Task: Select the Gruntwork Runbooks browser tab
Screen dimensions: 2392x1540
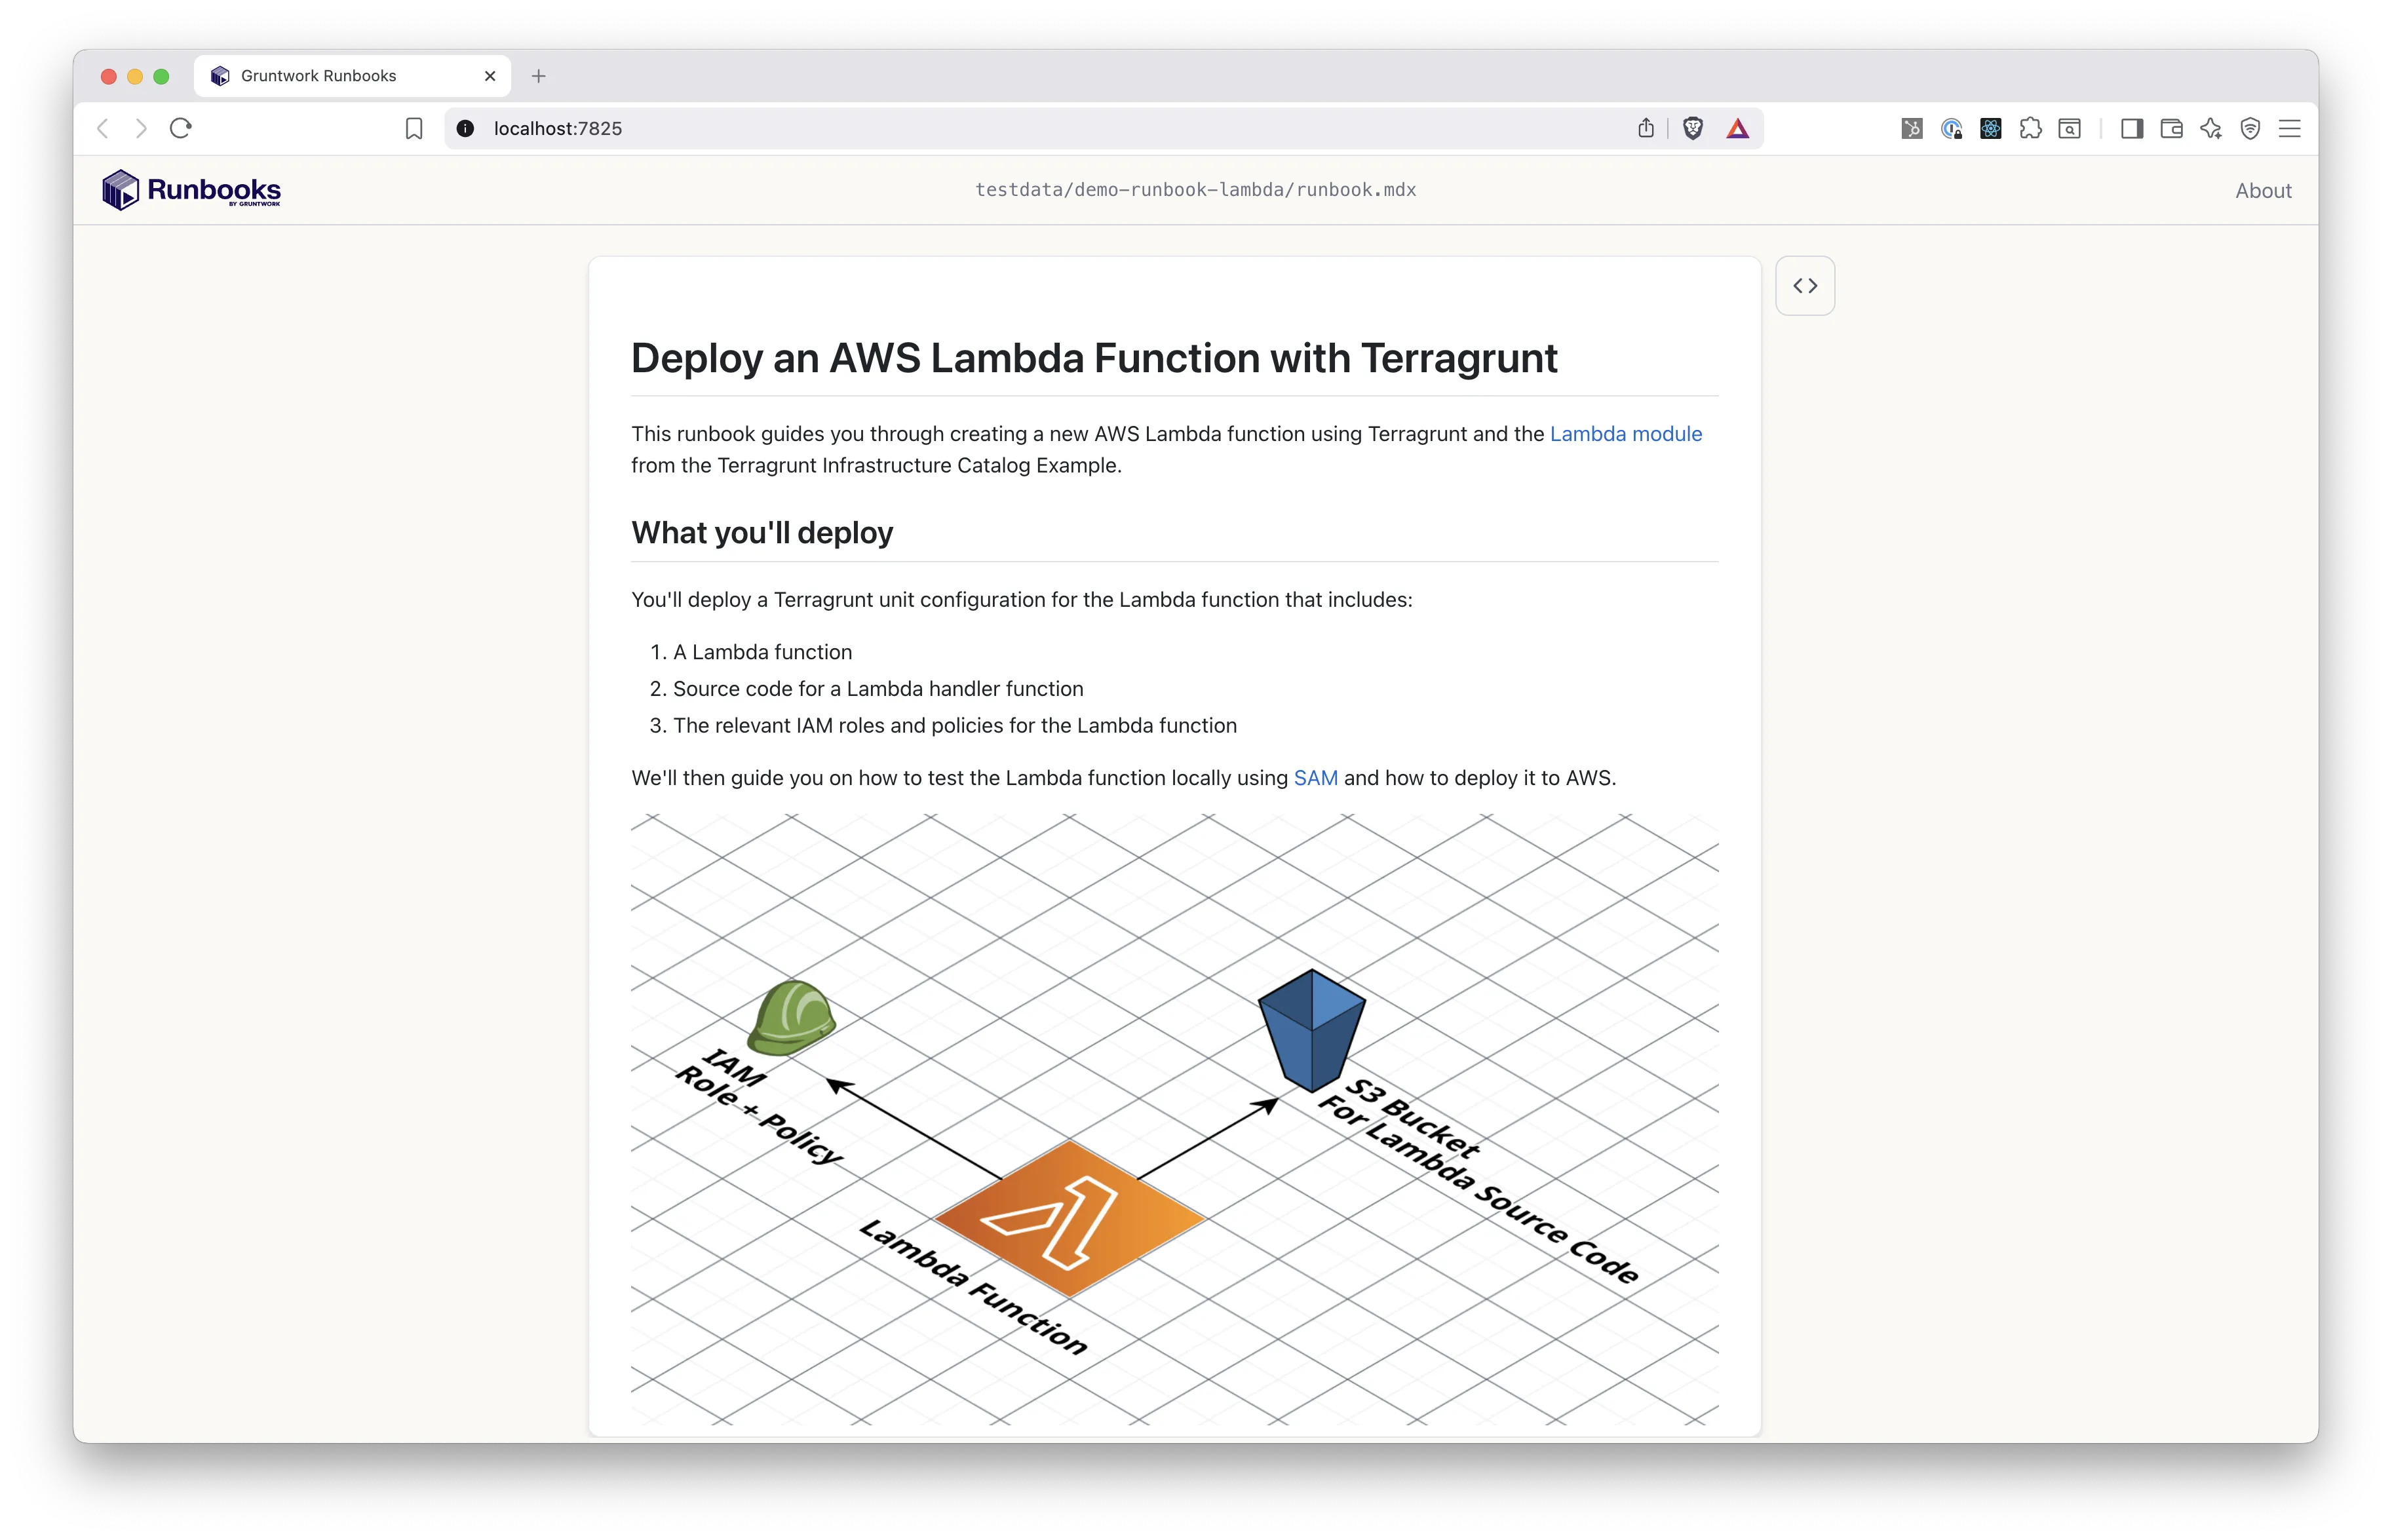Action: coord(330,76)
